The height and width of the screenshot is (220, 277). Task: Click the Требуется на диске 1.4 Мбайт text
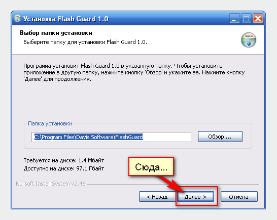point(64,160)
